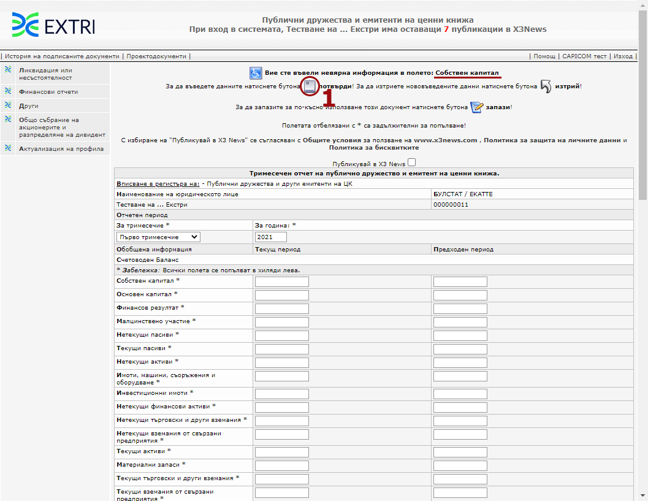This screenshot has height=501, width=648.
Task: Click Имоти, машини, съоръжения current period field
Action: coord(282,376)
